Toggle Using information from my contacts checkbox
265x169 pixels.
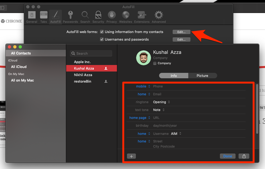(102, 32)
